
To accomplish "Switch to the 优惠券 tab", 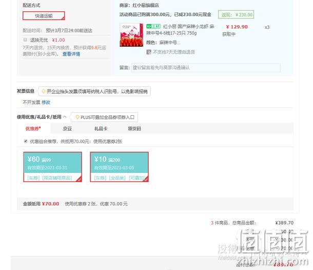I will 33,129.
